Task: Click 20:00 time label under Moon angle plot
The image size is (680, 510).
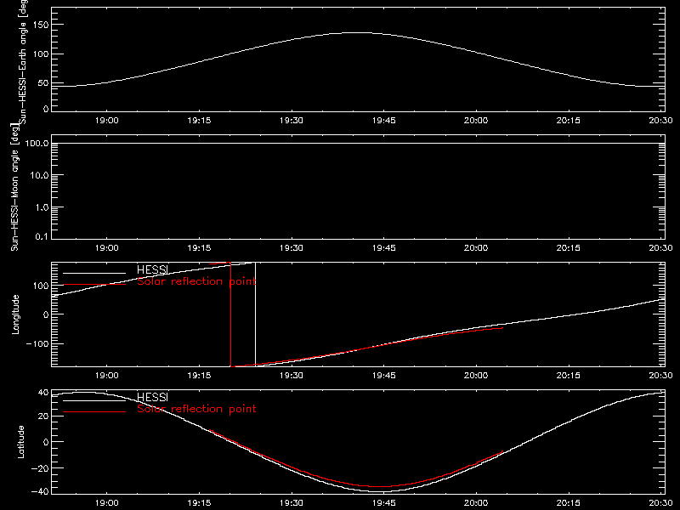Action: [x=476, y=248]
